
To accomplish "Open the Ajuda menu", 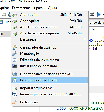I will point(52,8).
